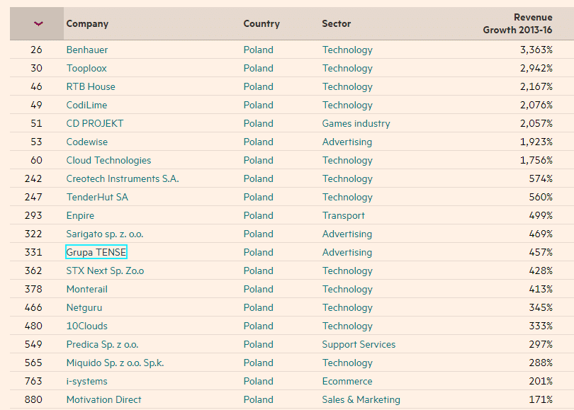The width and height of the screenshot is (574, 410).
Task: Open the Tooploox company link
Action: click(x=86, y=69)
